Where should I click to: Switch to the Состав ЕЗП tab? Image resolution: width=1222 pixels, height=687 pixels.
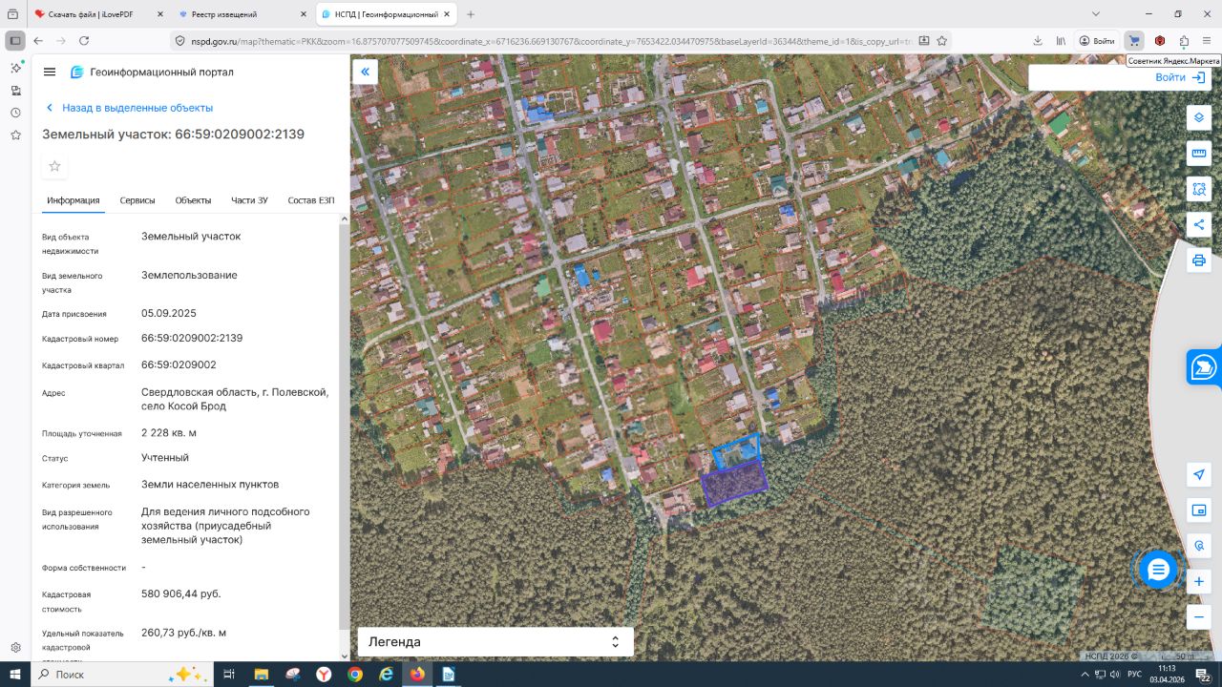(x=311, y=200)
